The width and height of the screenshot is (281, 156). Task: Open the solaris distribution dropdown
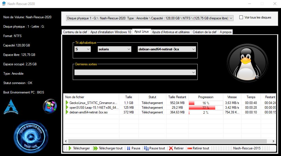114,49
